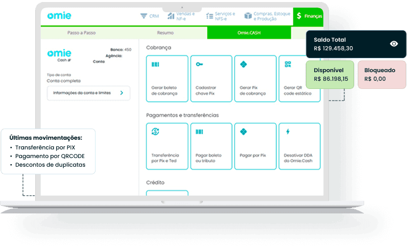The image size is (407, 249).
Task: Click the transfer icon in Transferência por Pix e Ted
Action: point(155,132)
